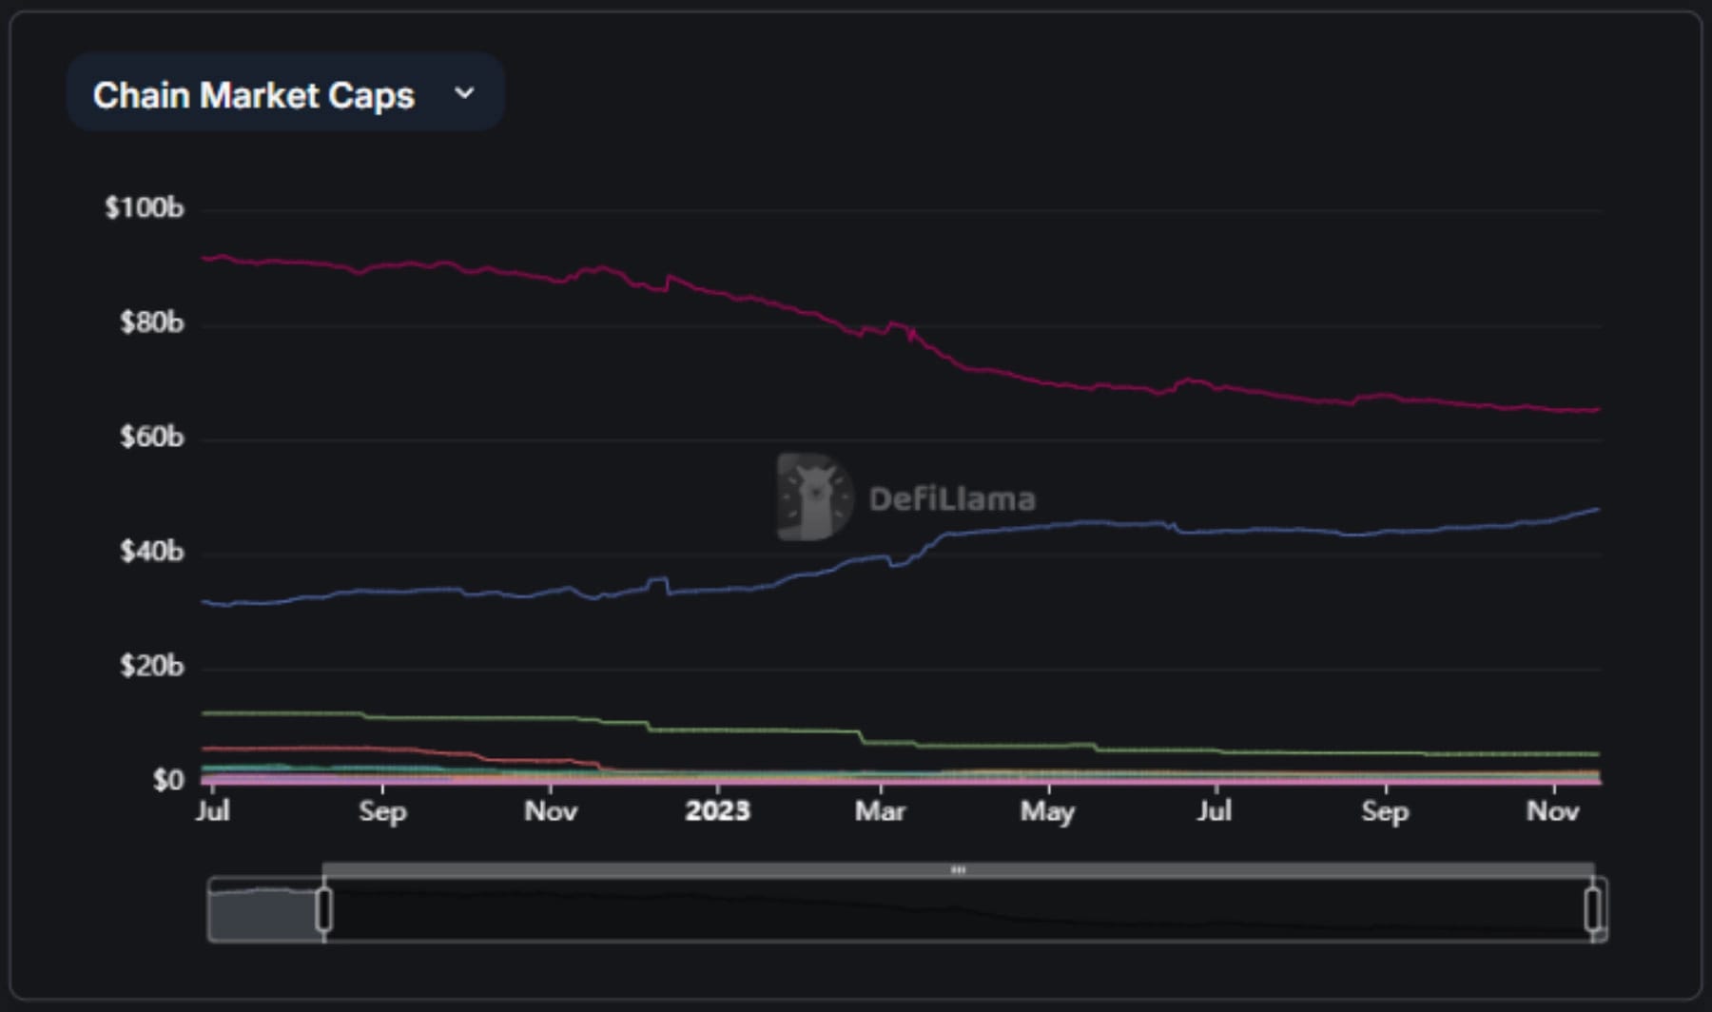Screen dimensions: 1712x1012
Task: Select the 2023 label on the x-axis
Action: [718, 812]
